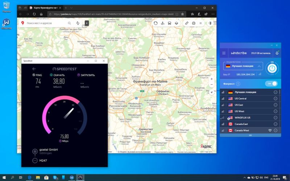Click the firewall info icon
Viewport: 290px width, 181px height.
point(237,84)
